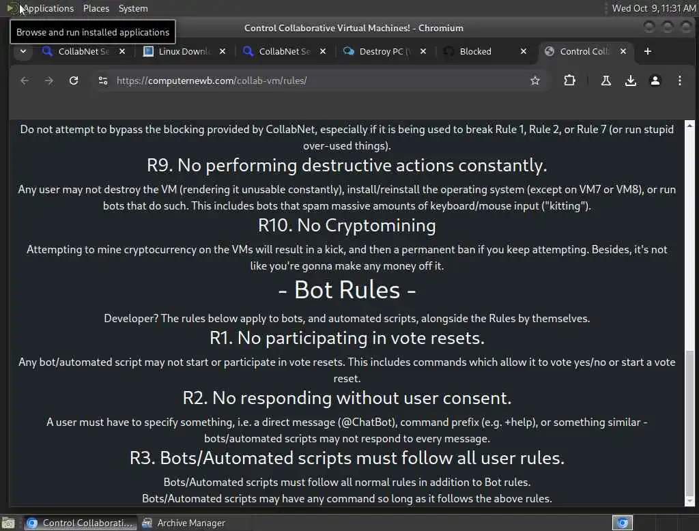Select the Control Collaborative tab
699x531 pixels.
click(x=584, y=51)
